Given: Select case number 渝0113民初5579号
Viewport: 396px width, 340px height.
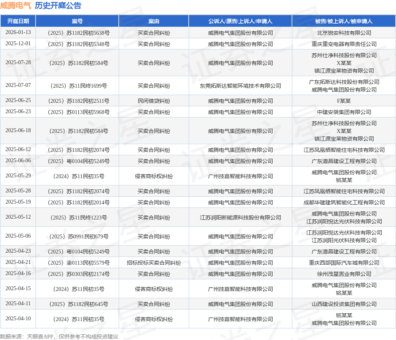Looking at the screenshot, I should pyautogui.click(x=79, y=263).
